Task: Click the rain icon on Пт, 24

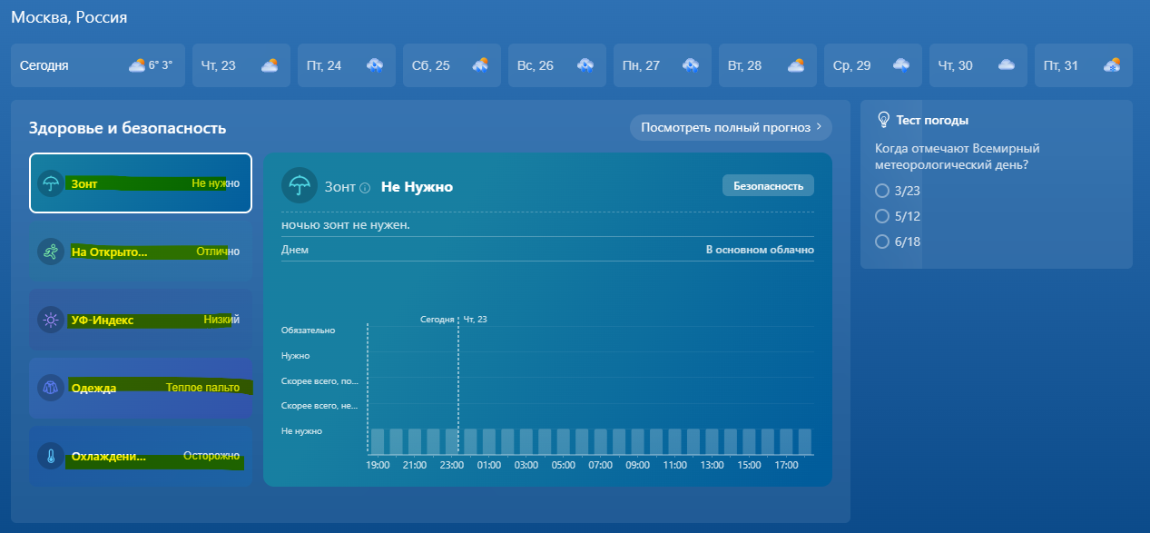Action: (x=375, y=65)
